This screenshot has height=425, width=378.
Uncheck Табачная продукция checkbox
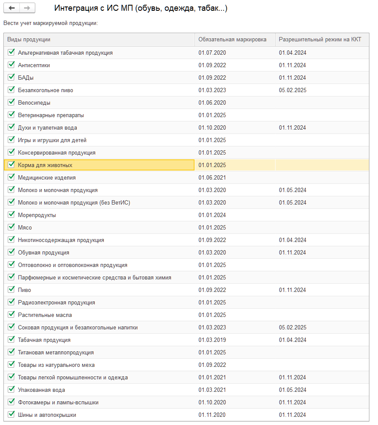[x=11, y=340]
